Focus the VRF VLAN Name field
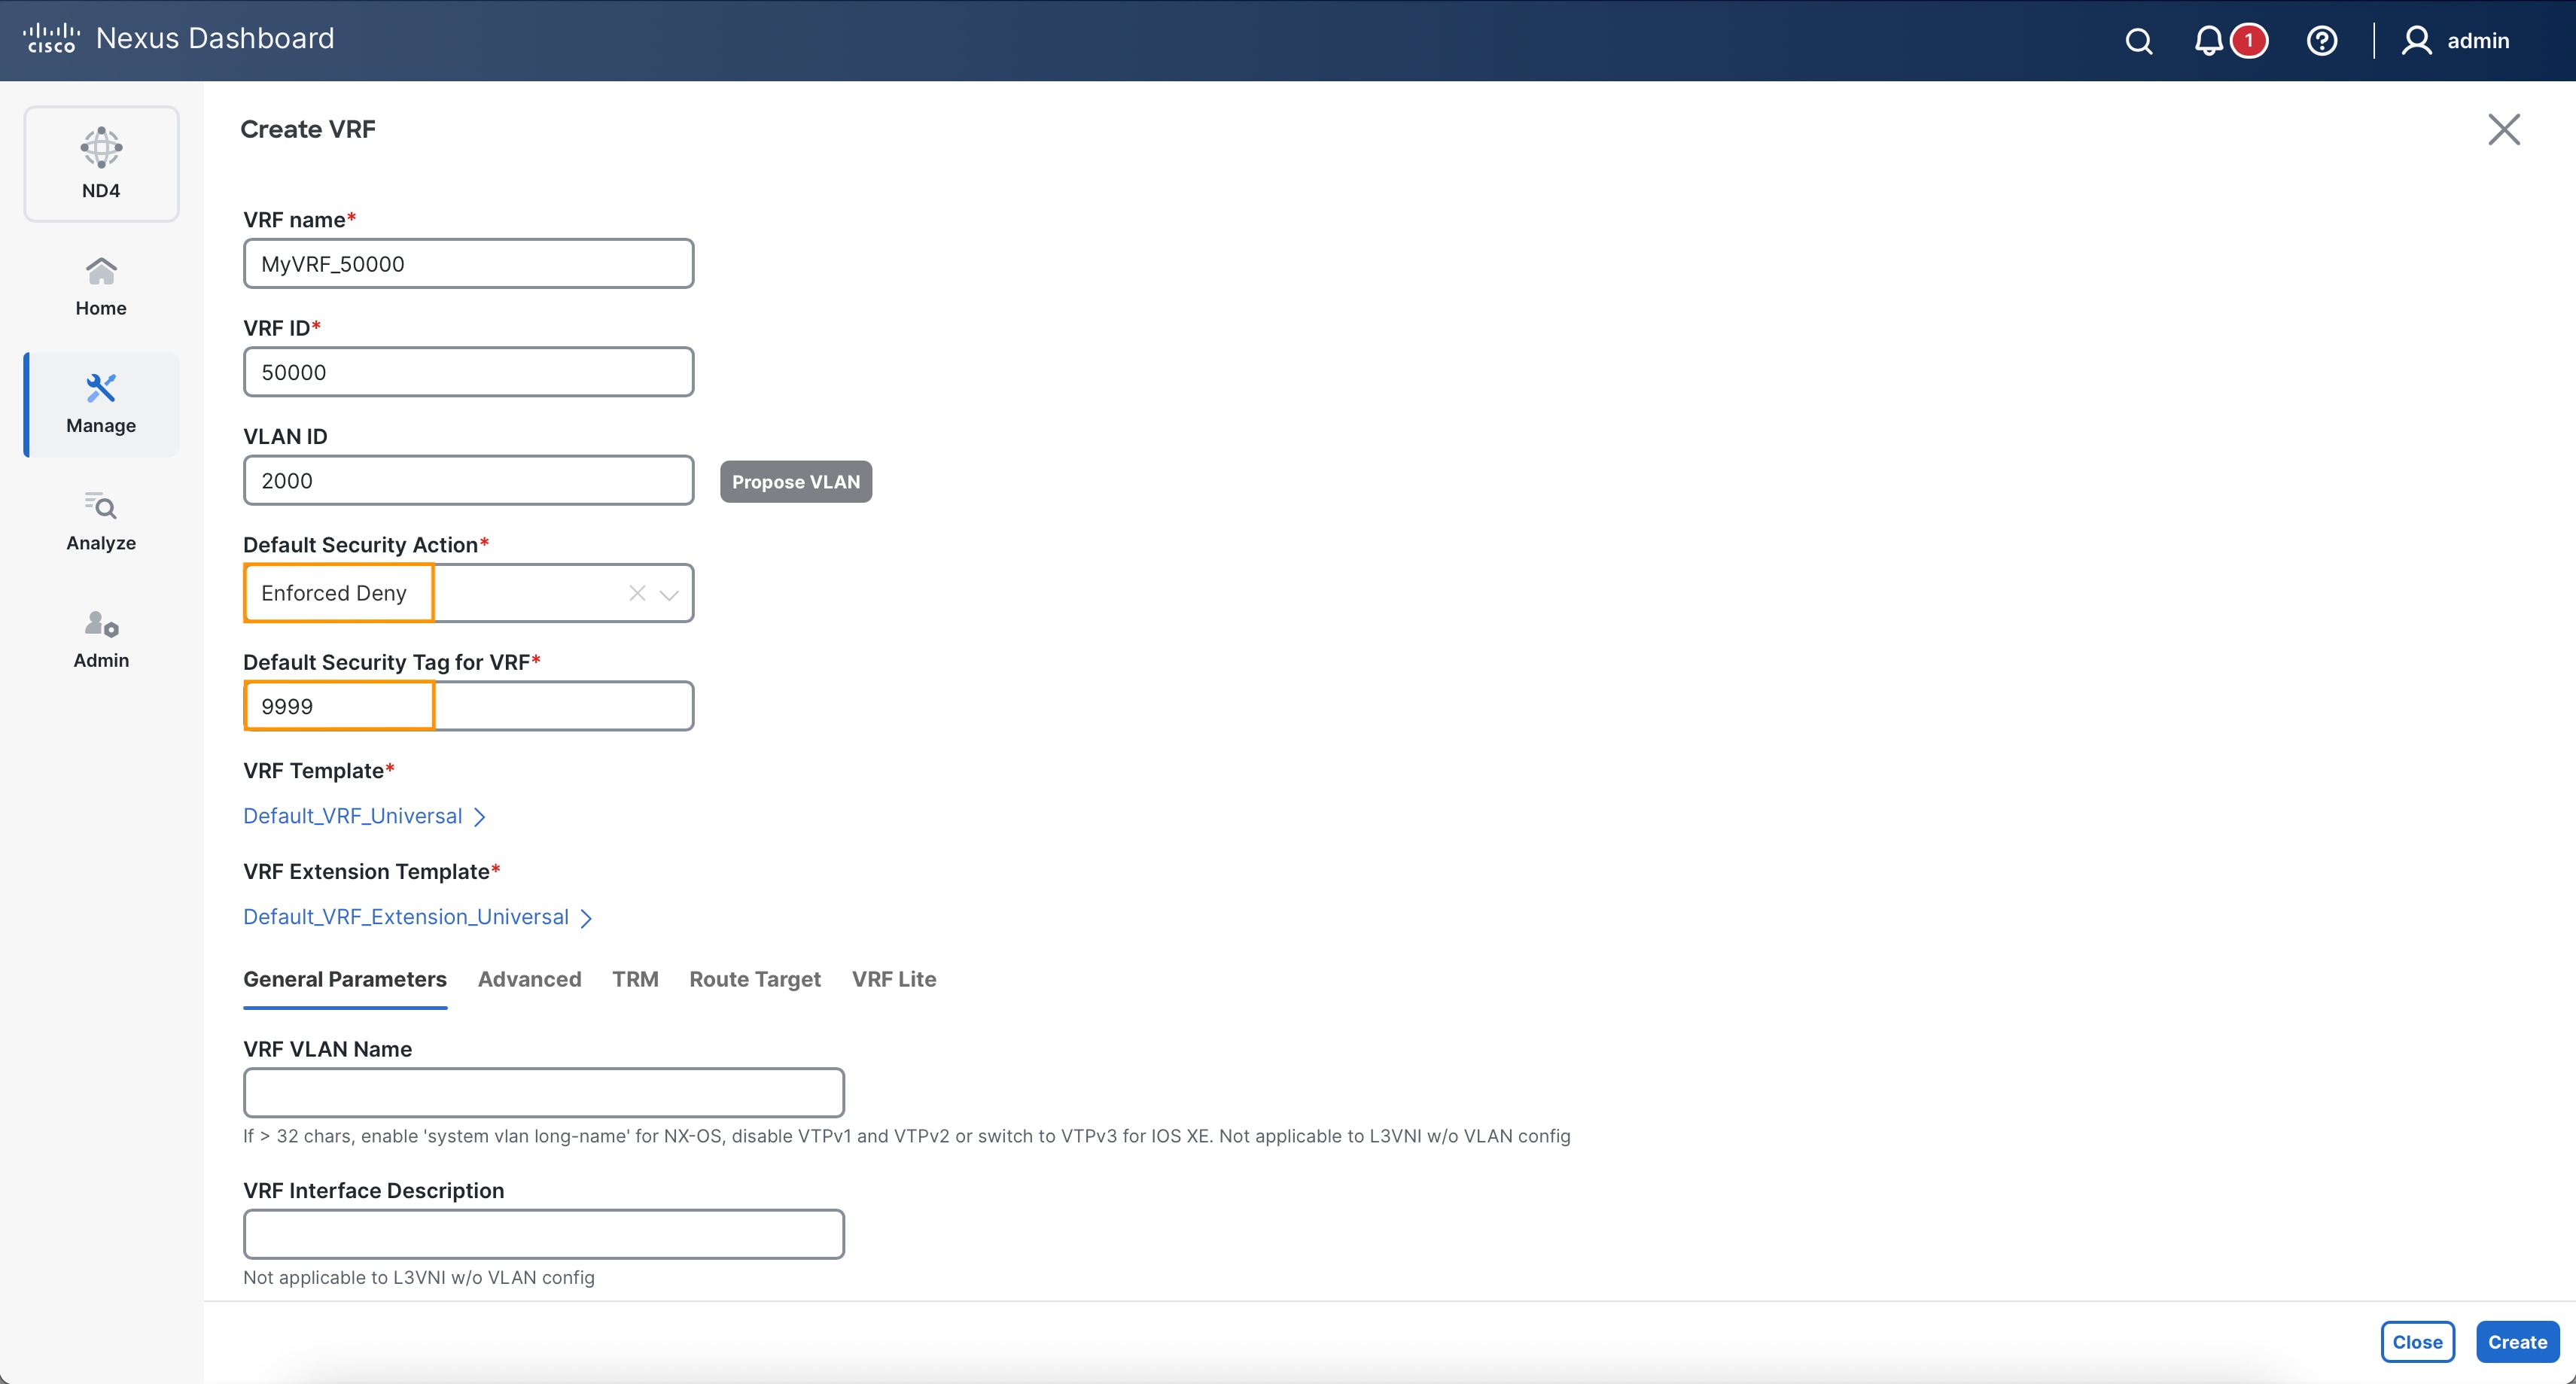Image resolution: width=2576 pixels, height=1384 pixels. pyautogui.click(x=543, y=1092)
